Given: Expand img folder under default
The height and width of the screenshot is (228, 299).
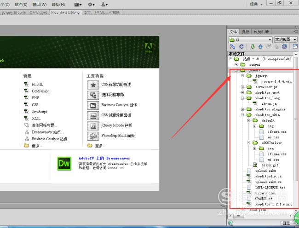Looking at the screenshot, I should (254, 126).
